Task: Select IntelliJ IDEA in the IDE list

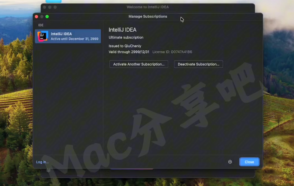Action: point(68,36)
